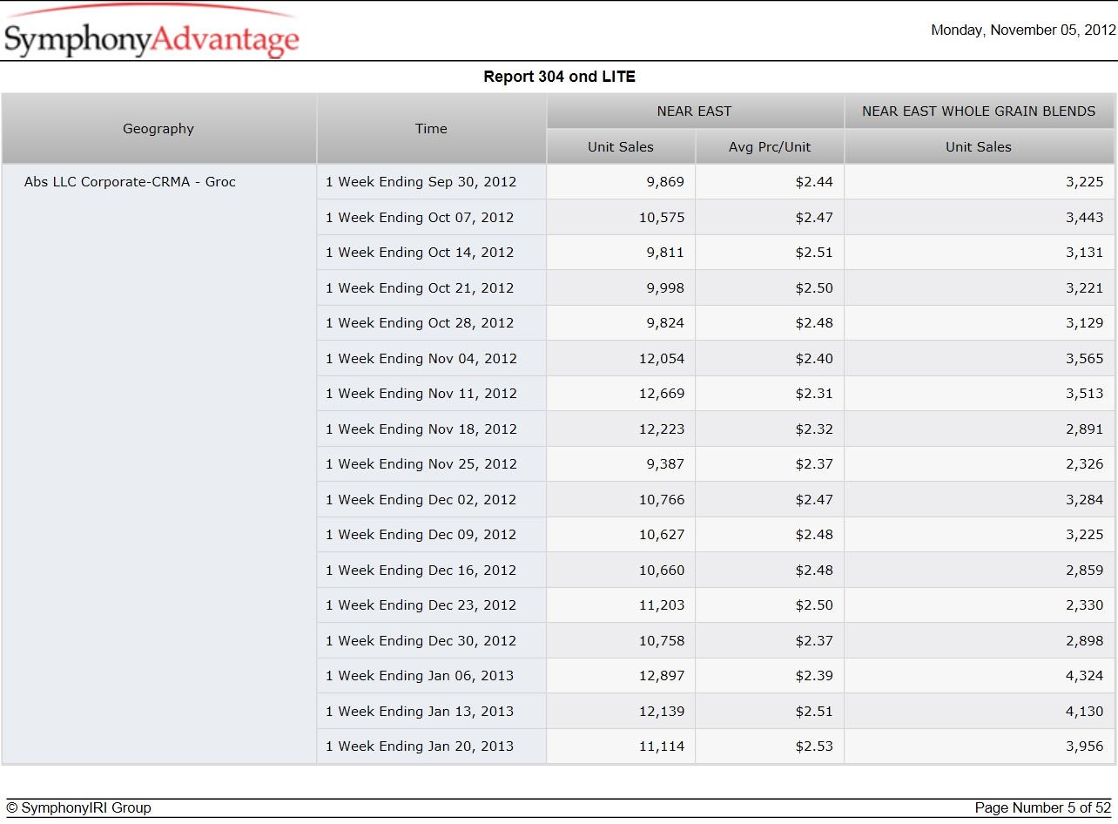Viewport: 1118px width, 824px height.
Task: Click unit sales value 9,387
Action: pyautogui.click(x=665, y=464)
